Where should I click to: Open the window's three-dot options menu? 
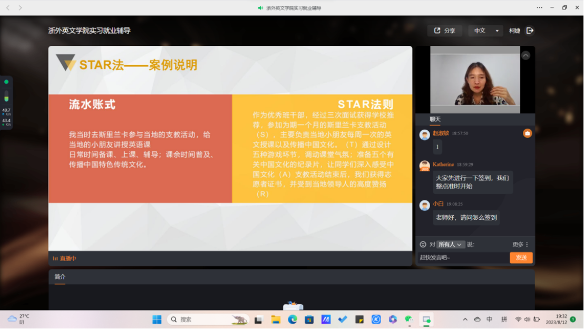tap(539, 7)
